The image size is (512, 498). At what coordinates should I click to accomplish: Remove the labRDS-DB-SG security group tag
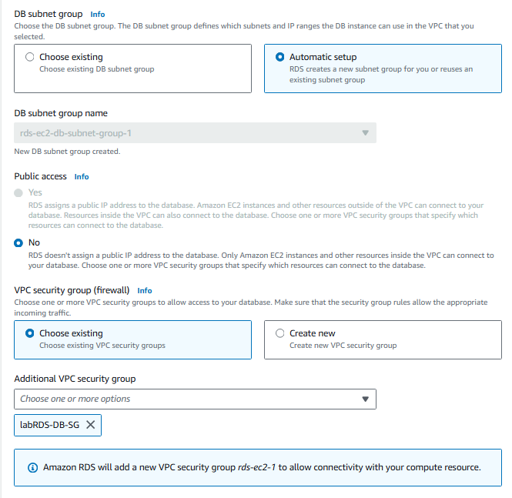(x=91, y=425)
